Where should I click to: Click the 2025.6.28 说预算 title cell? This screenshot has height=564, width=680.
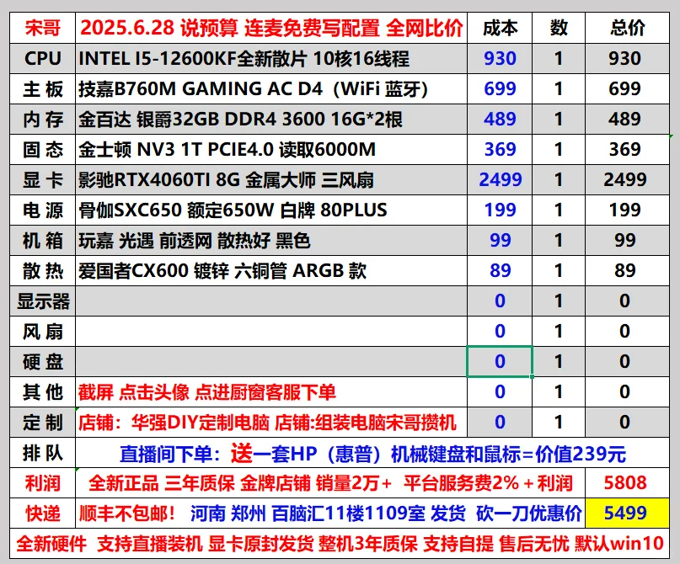[271, 28]
